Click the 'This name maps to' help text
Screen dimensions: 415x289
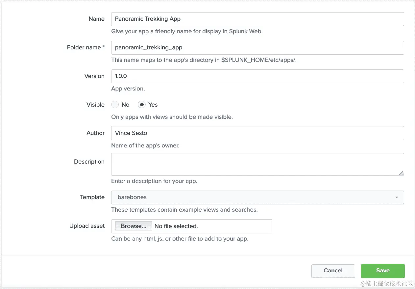coord(204,60)
